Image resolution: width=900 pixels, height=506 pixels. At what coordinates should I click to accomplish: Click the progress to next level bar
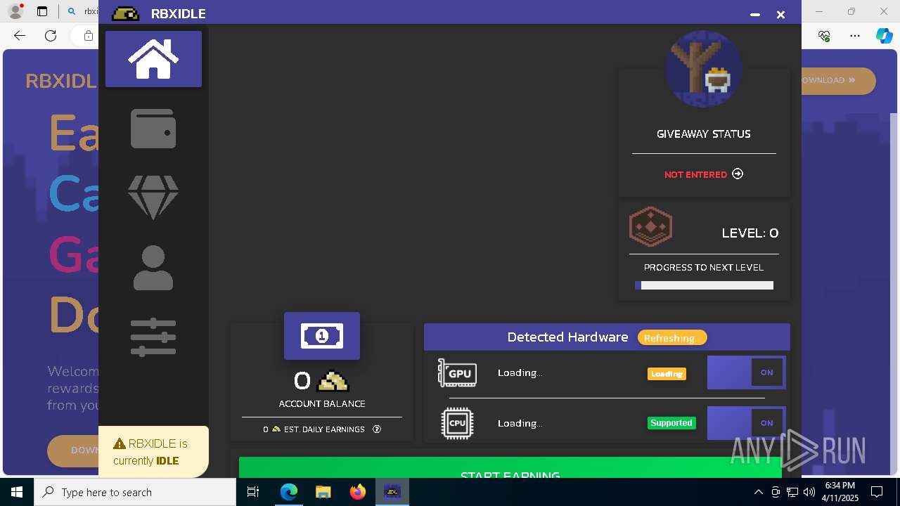(x=704, y=285)
